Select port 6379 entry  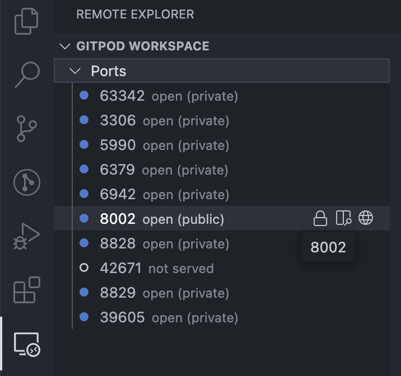tap(222, 170)
